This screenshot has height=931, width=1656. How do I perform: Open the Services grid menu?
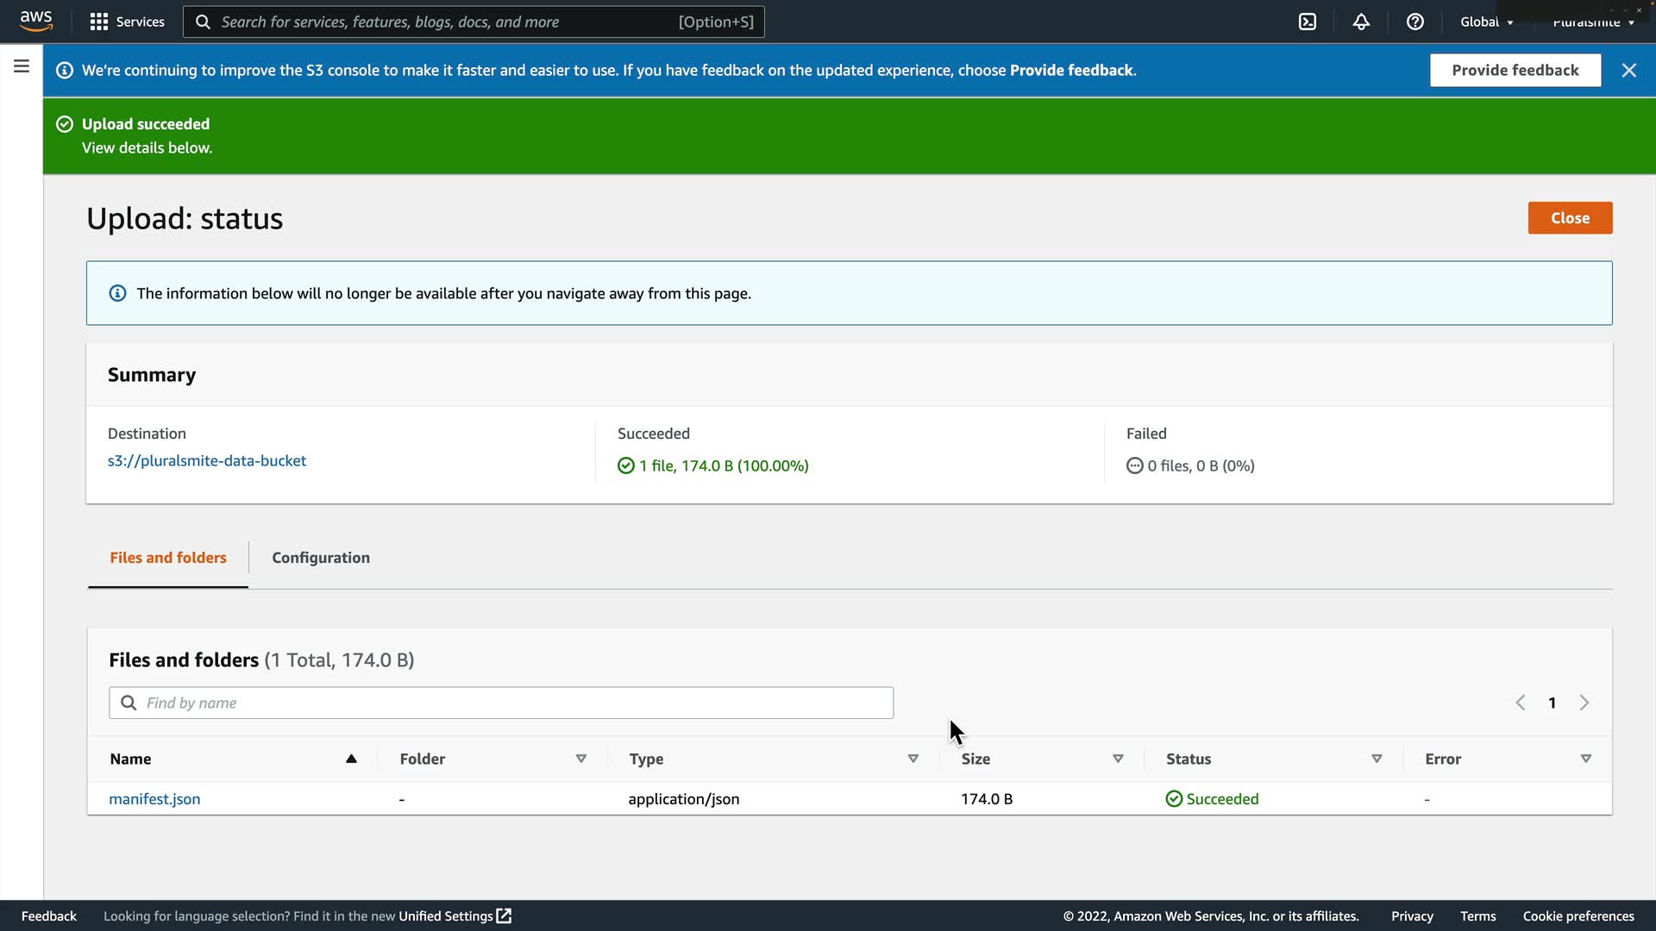coord(127,22)
